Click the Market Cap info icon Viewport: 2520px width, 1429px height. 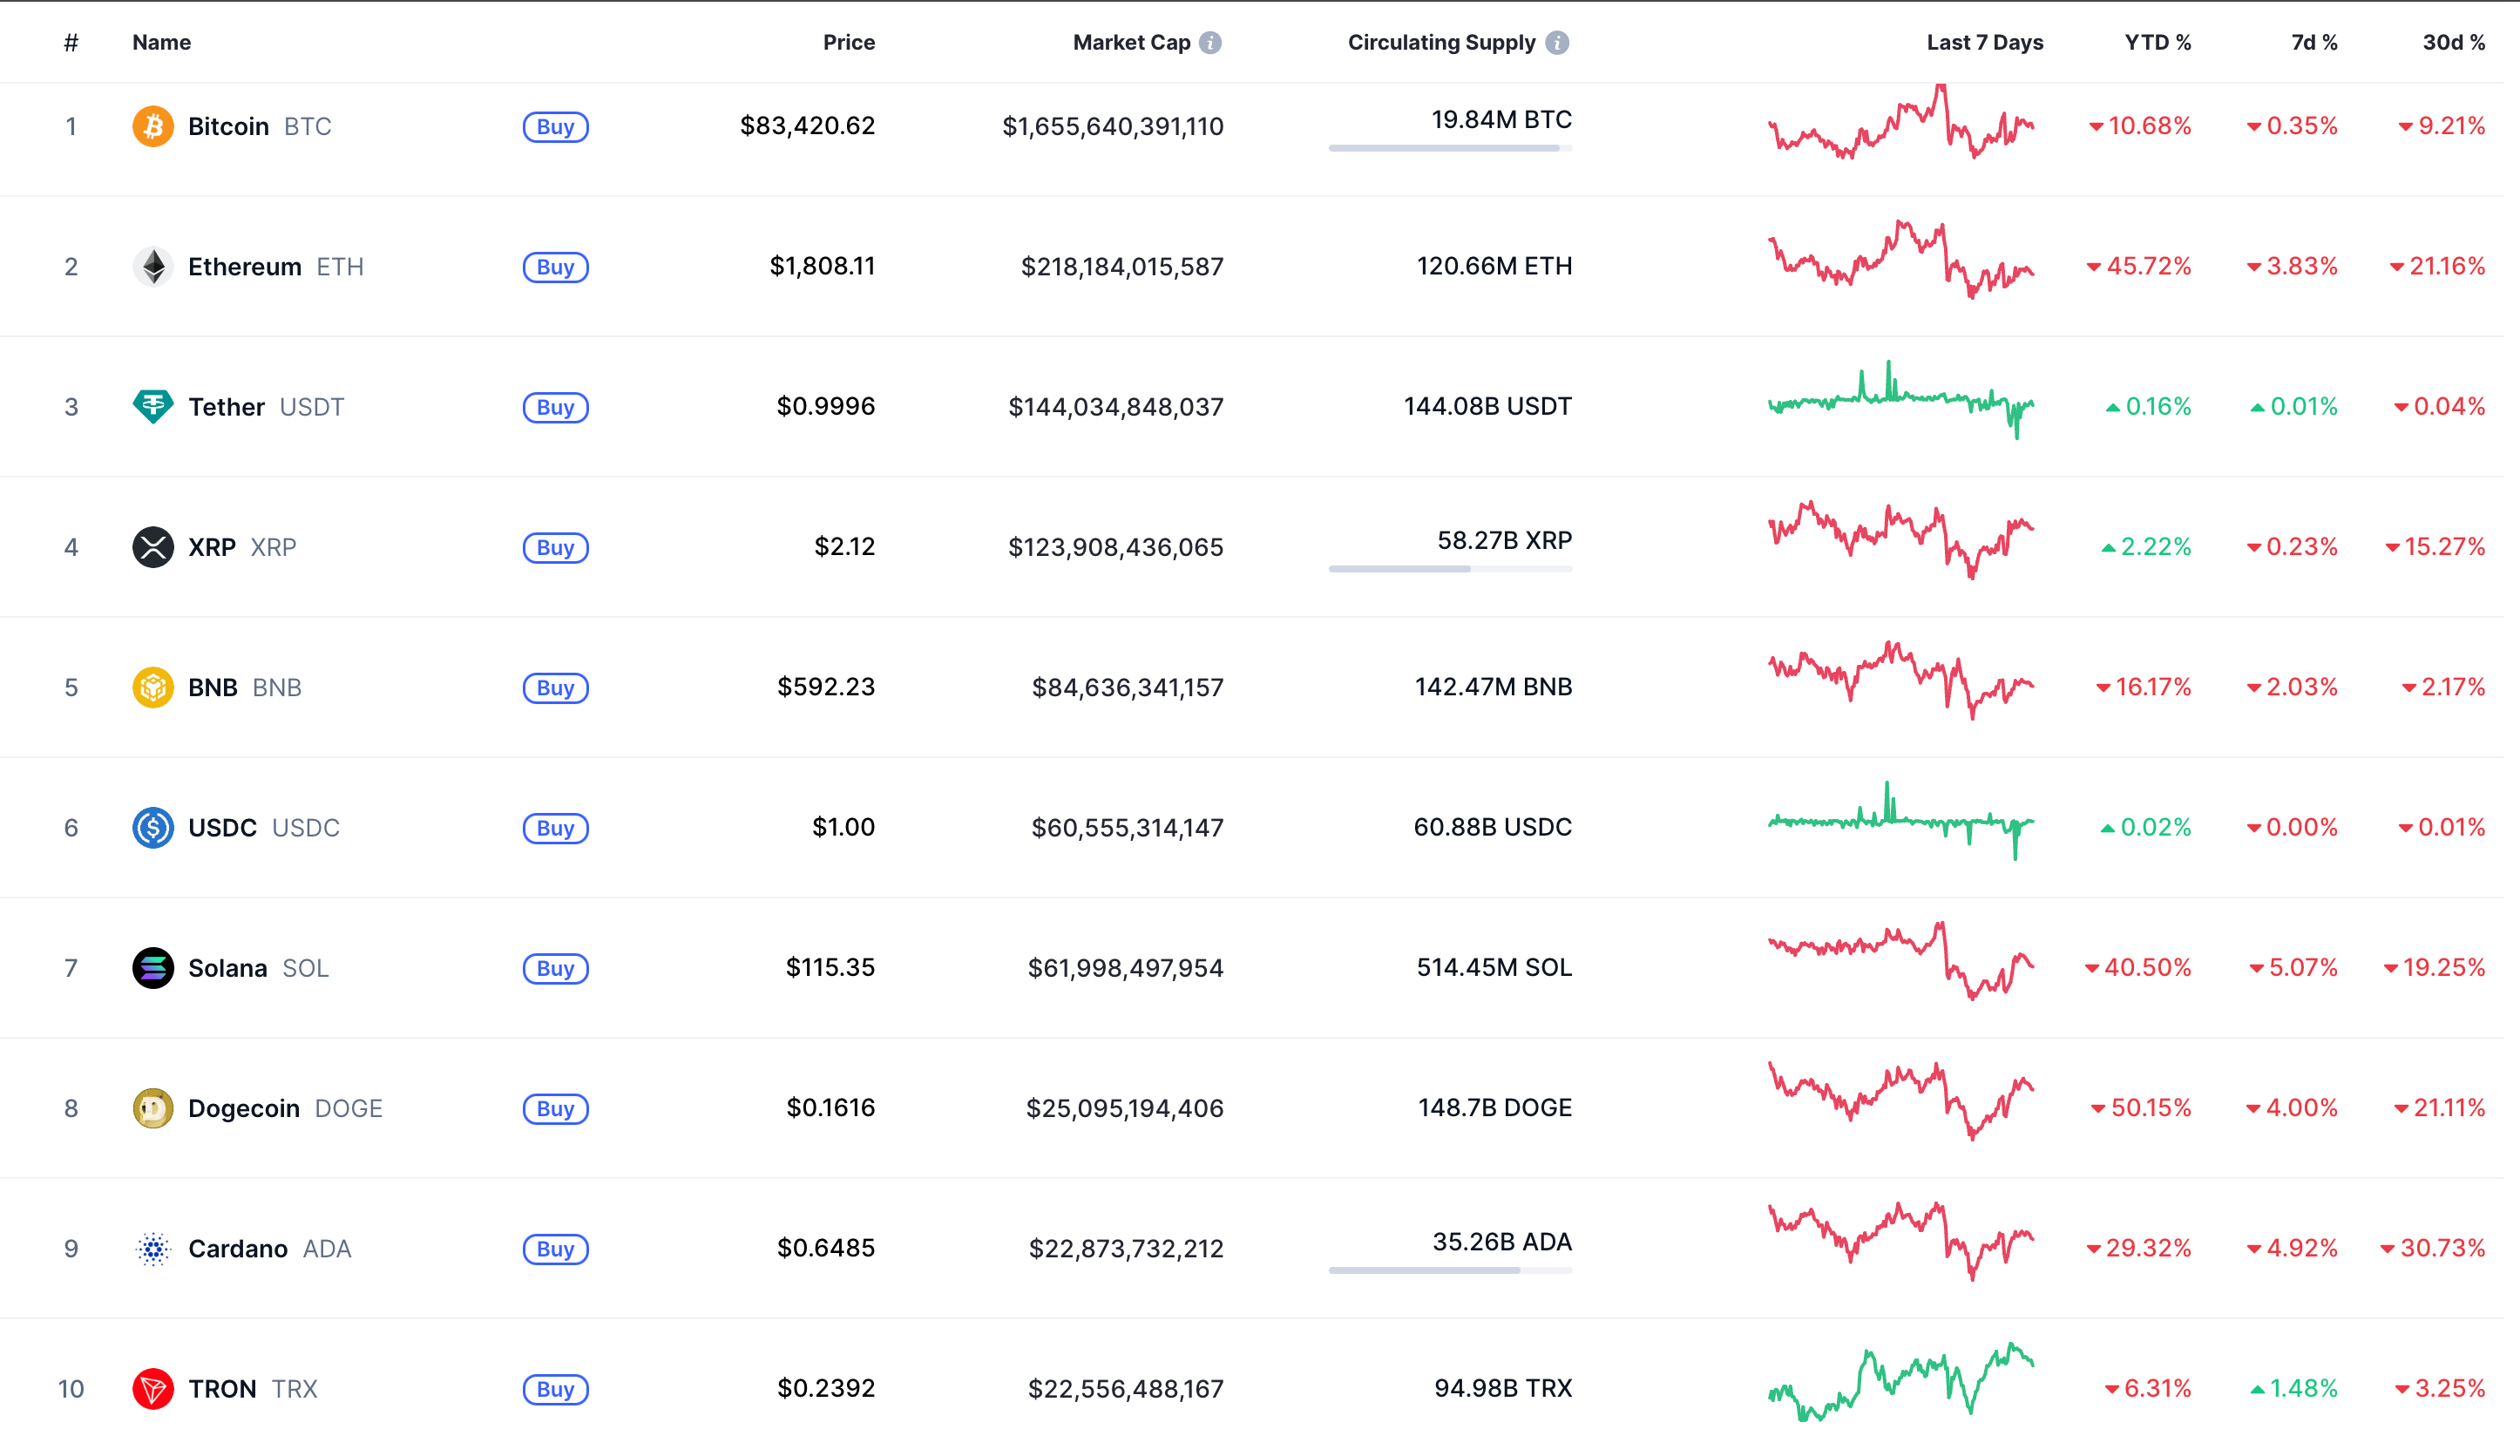click(x=1211, y=44)
